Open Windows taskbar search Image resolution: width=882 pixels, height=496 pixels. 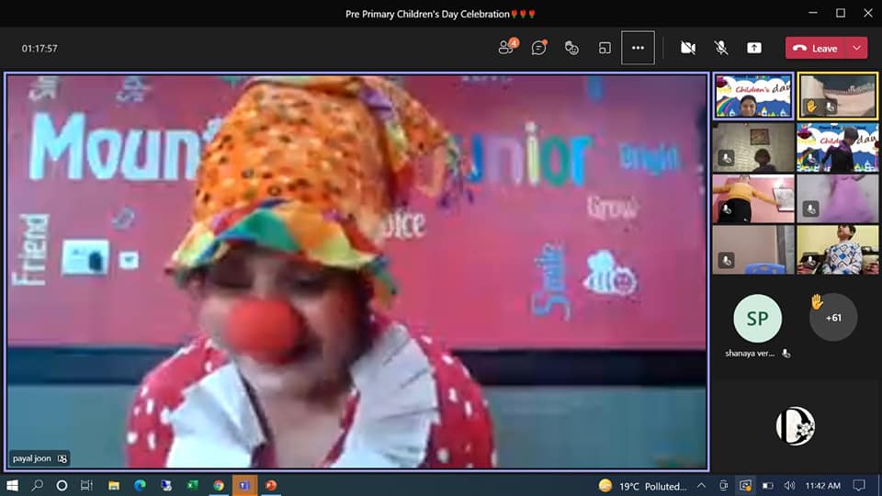coord(37,485)
